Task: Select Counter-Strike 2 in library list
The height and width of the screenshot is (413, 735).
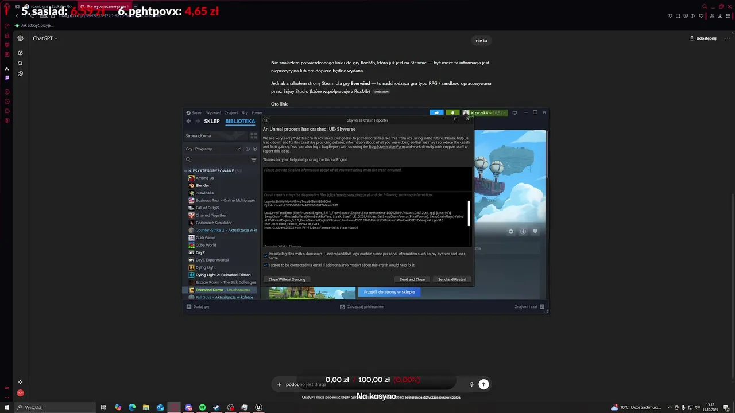Action: [x=222, y=230]
